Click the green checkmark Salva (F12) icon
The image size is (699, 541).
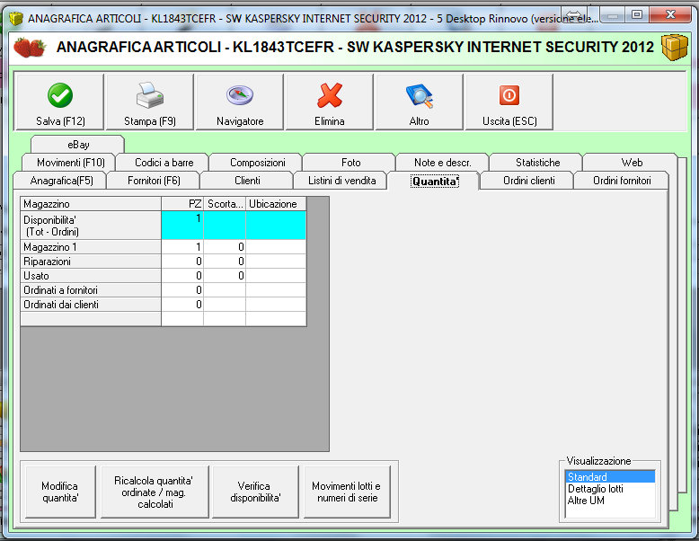click(59, 95)
